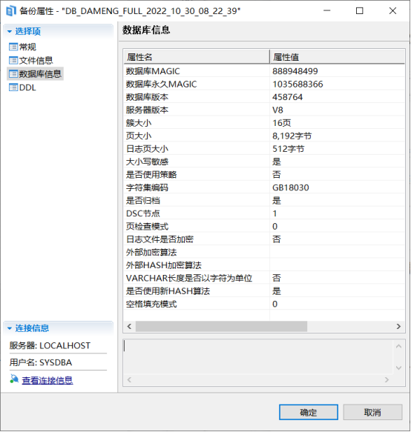Confirm with the 确定 button
Viewport: 411px width, 432px height.
[309, 412]
